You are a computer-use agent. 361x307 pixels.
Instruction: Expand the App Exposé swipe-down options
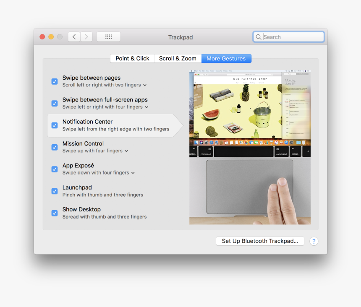pyautogui.click(x=133, y=172)
